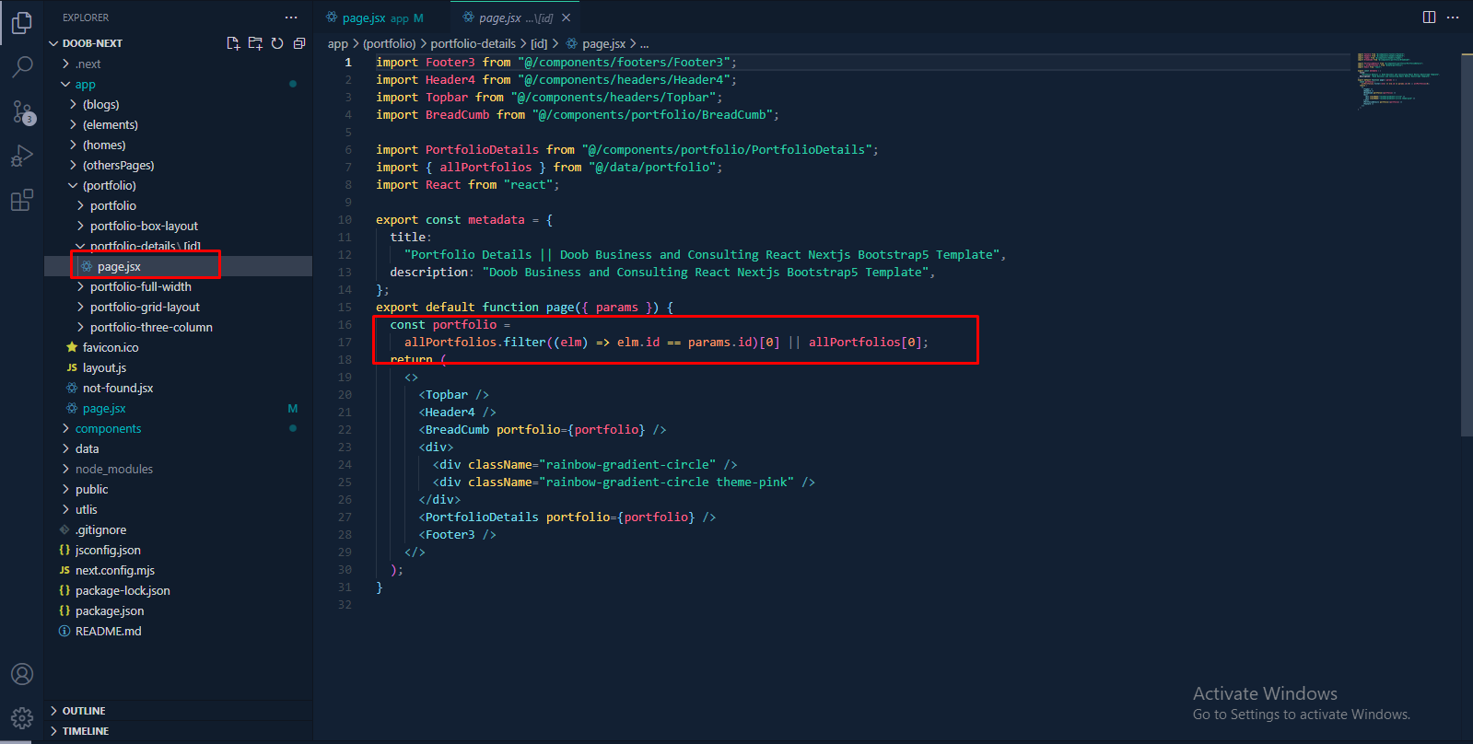Close the page.jsx [id] editor tab
This screenshot has width=1473, height=744.
(567, 17)
